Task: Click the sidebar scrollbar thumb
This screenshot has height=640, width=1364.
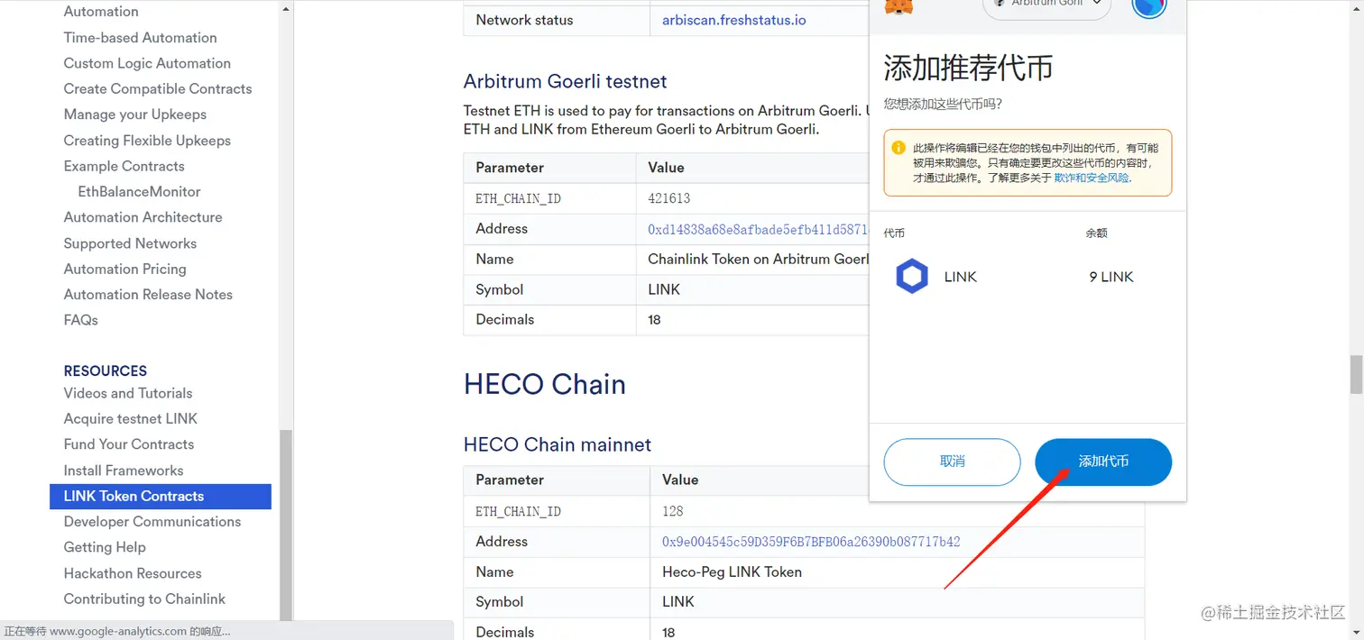Action: (286, 525)
